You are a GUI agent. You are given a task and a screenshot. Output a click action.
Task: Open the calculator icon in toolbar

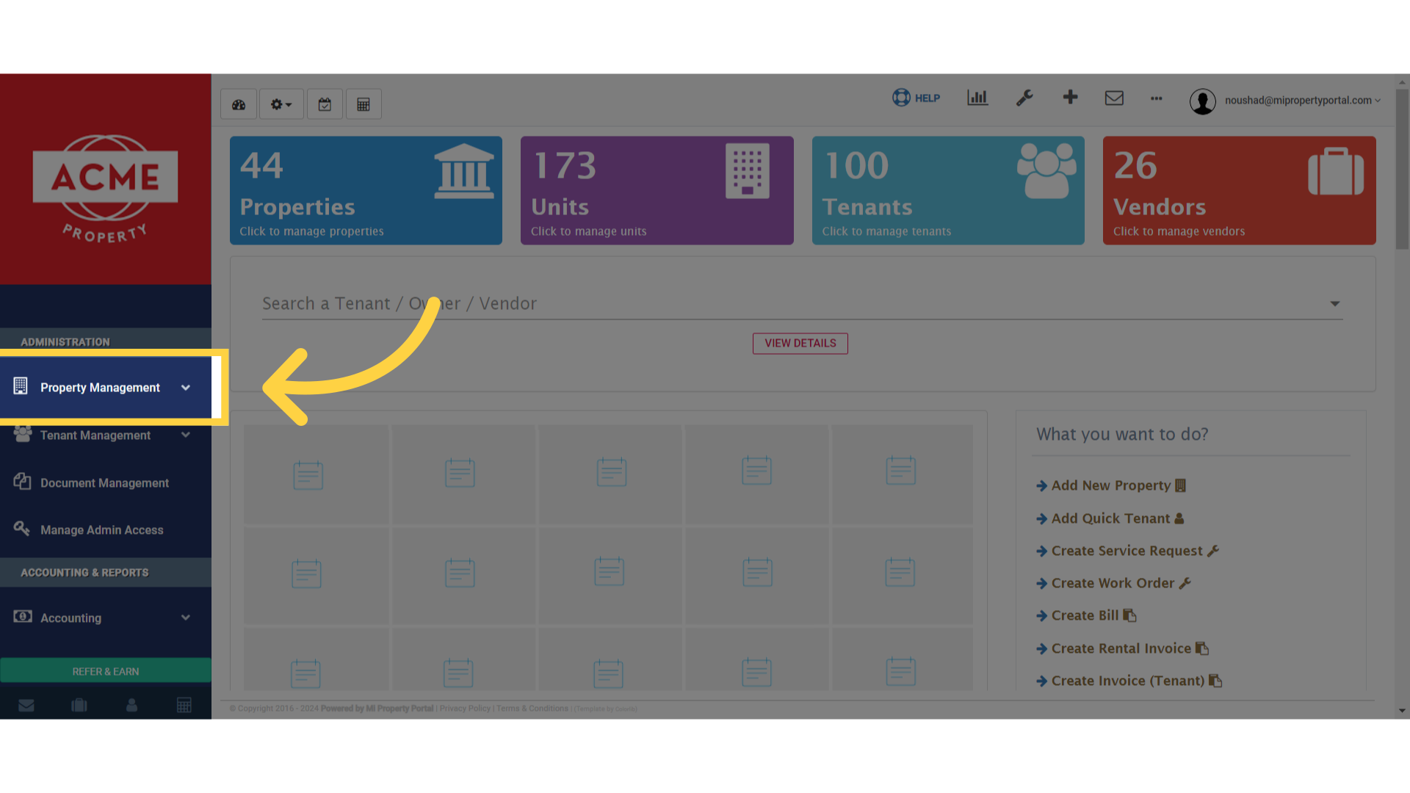coord(363,104)
